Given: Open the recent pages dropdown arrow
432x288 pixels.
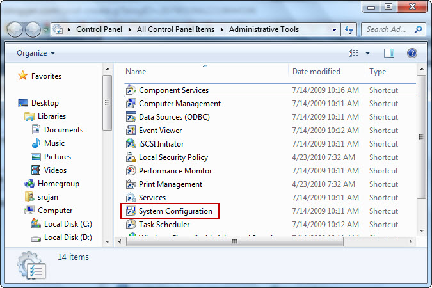Looking at the screenshot, I should 45,29.
